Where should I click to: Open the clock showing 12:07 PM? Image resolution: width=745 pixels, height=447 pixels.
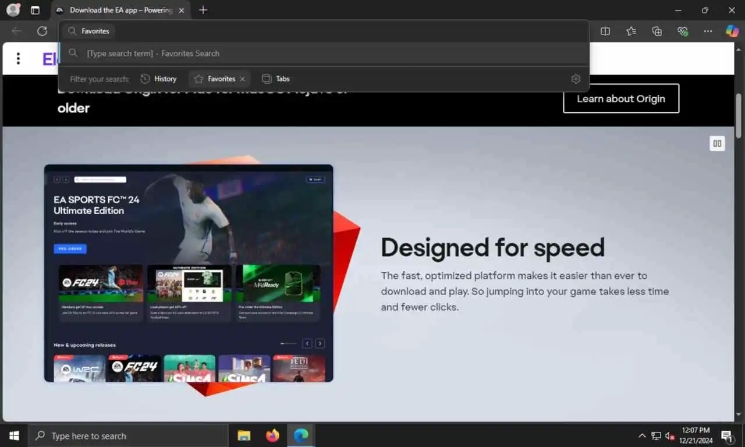(697, 435)
